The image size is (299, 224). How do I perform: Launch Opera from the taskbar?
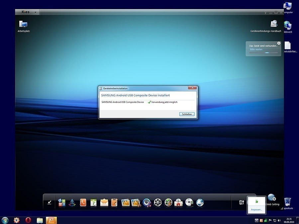click(28, 220)
